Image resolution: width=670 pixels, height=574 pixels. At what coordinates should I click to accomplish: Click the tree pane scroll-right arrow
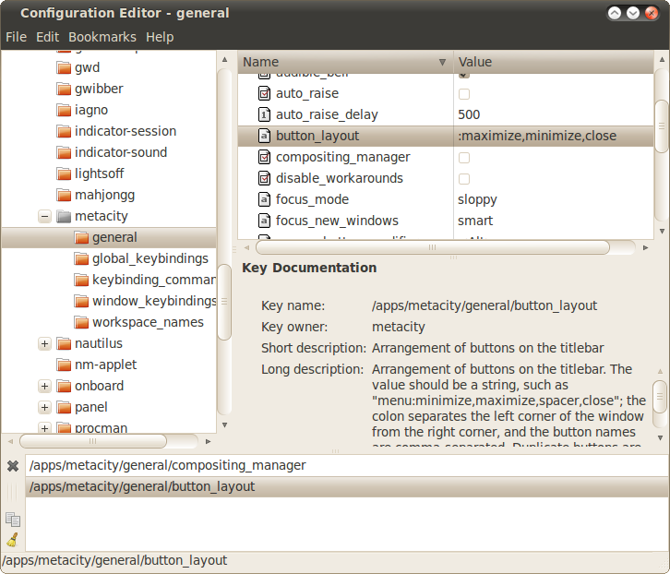[x=208, y=441]
